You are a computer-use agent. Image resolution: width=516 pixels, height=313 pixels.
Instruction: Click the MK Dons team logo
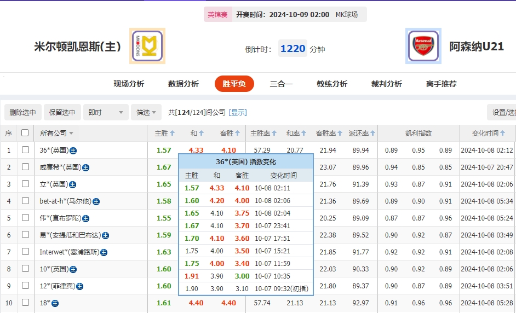click(x=147, y=47)
